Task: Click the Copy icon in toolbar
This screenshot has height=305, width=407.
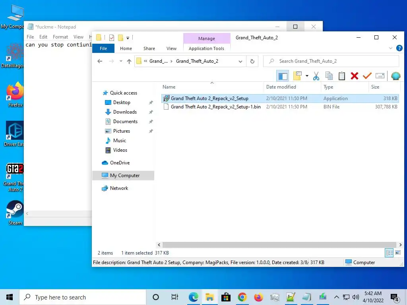Action: (329, 76)
